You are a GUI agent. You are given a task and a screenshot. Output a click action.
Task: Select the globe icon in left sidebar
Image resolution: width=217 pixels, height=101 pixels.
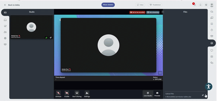point(5,38)
